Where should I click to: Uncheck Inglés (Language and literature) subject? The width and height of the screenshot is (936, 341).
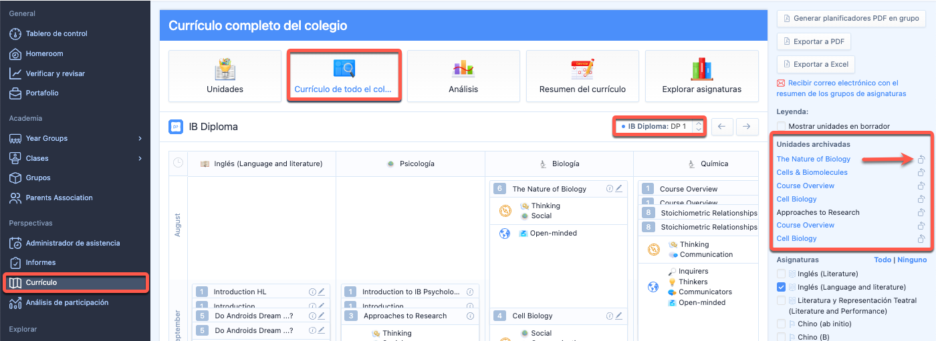[781, 287]
